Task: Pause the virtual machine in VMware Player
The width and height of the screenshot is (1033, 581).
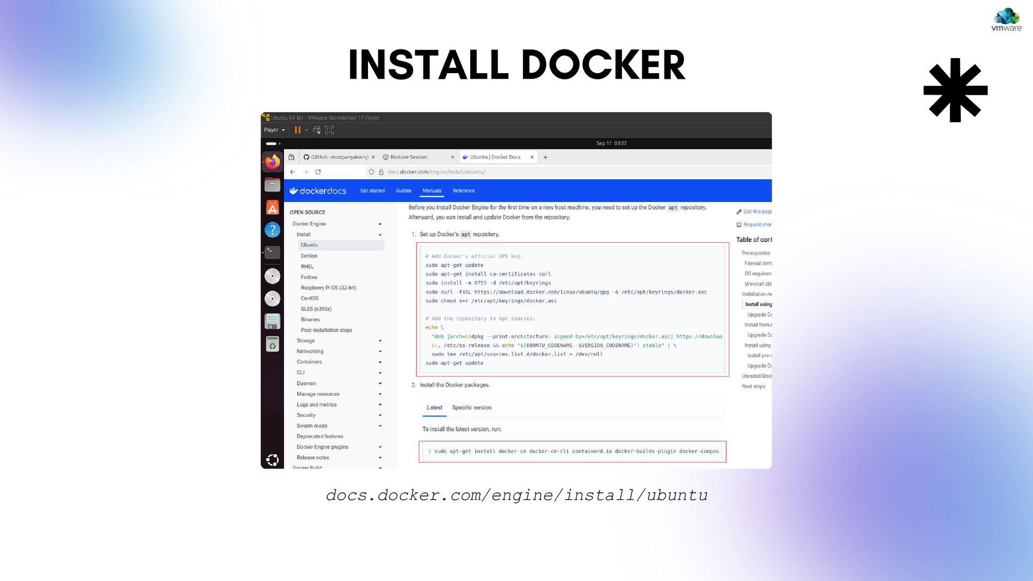Action: 298,130
